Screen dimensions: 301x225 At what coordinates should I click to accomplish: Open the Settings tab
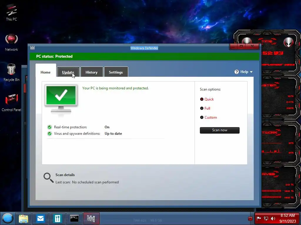pyautogui.click(x=116, y=72)
